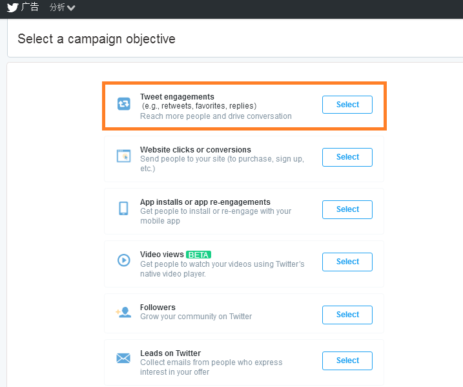Click the Twitter bird logo
Viewport: 463px width, 387px height.
coord(13,7)
